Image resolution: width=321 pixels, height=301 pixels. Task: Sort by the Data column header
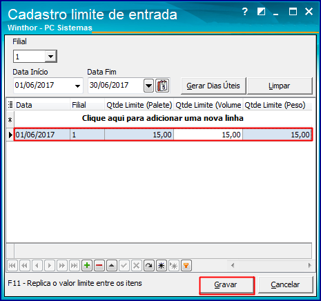[42, 105]
